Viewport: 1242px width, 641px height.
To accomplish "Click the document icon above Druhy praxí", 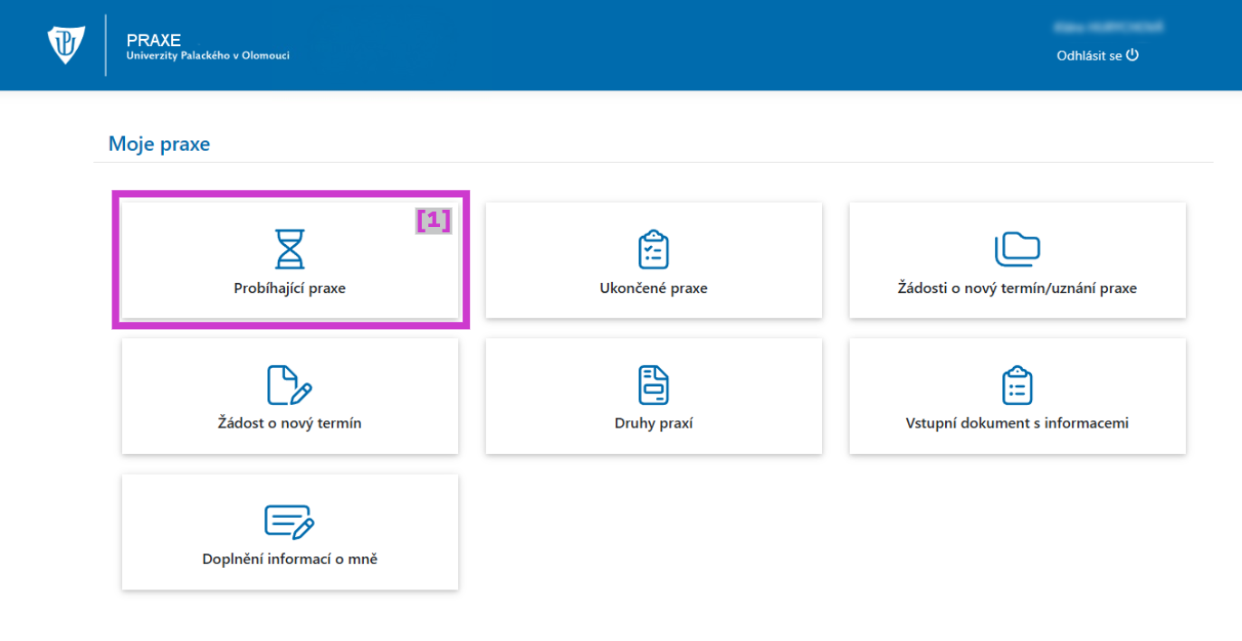I will coord(653,385).
